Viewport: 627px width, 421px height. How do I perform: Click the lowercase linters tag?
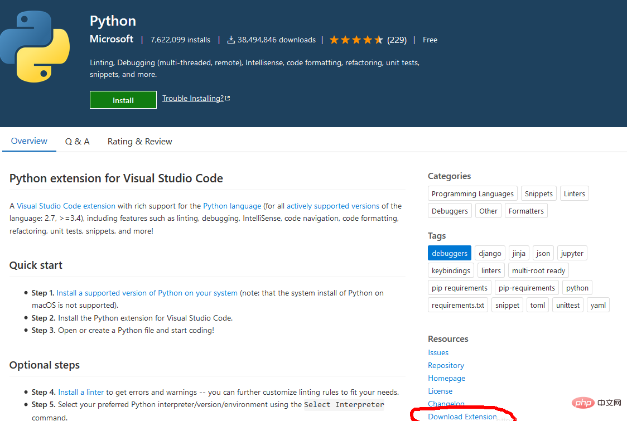point(491,270)
